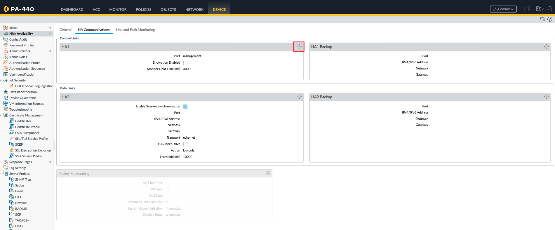
Task: Go to the DASHBOARD menu
Action: 72,9
